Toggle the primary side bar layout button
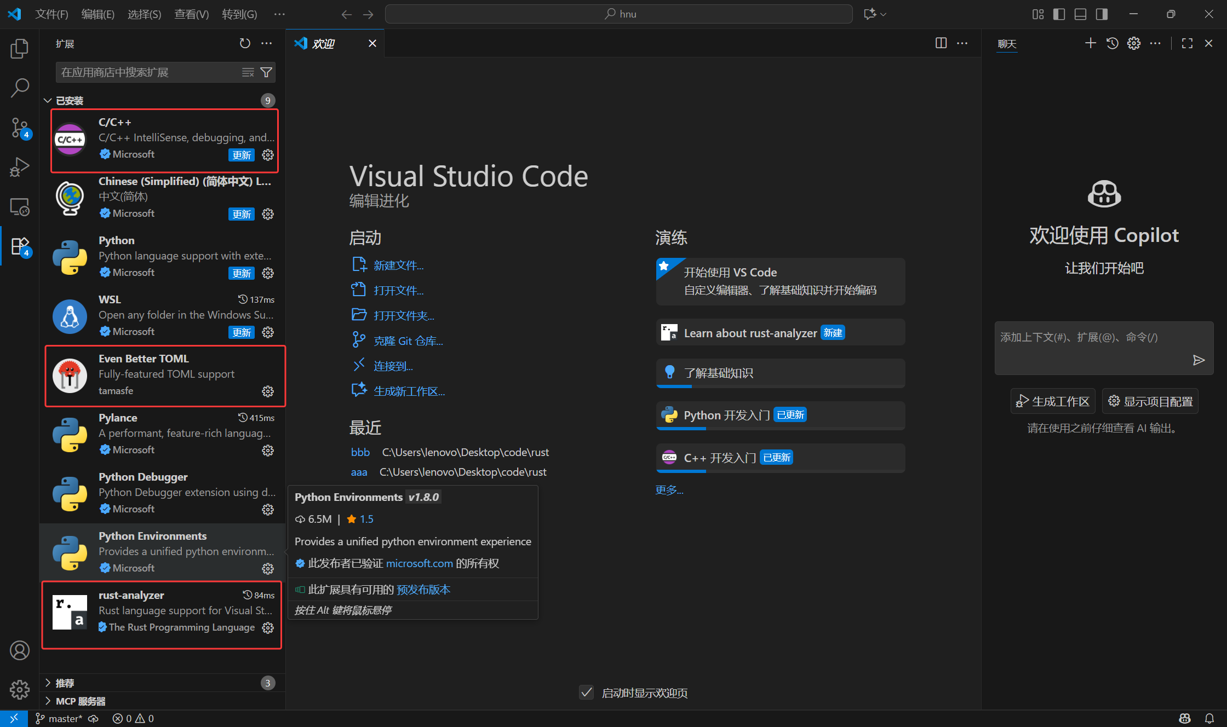The image size is (1227, 727). [x=1059, y=14]
